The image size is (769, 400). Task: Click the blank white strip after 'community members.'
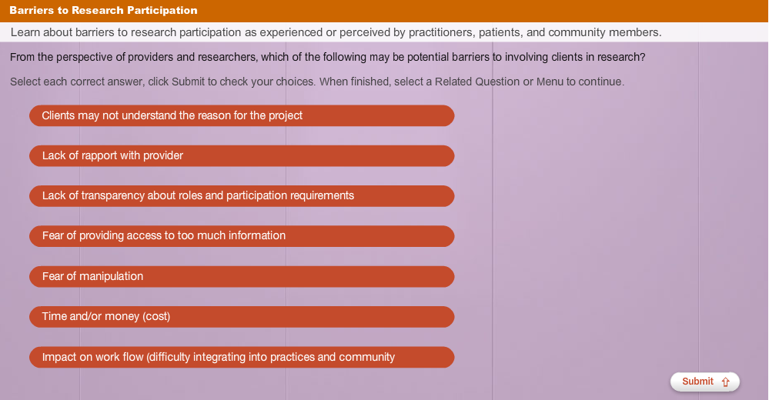[x=714, y=32]
